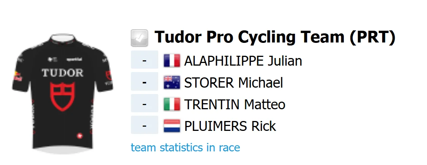Click the French flag beside Alaphilippe

point(172,61)
